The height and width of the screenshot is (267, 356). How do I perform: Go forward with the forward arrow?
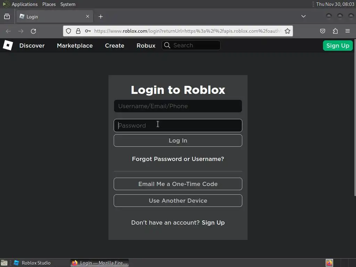pyautogui.click(x=21, y=31)
